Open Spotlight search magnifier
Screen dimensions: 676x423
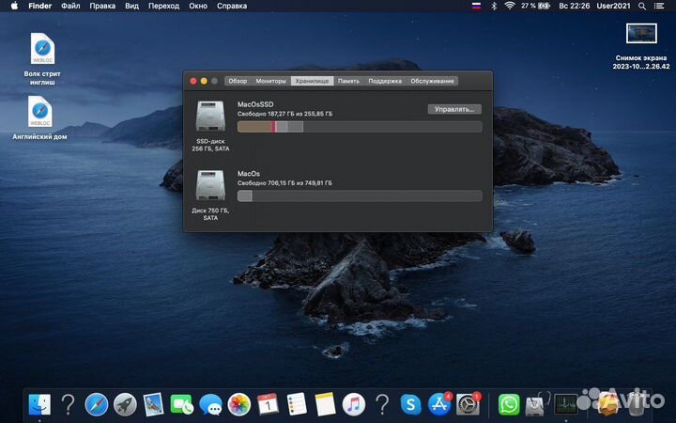(x=642, y=6)
